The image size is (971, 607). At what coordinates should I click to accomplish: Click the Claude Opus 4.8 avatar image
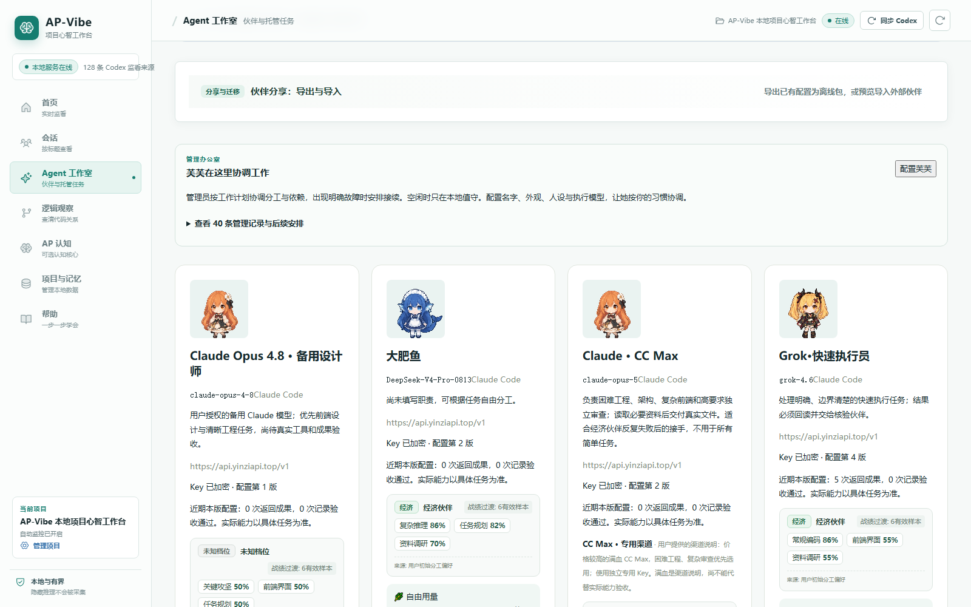point(219,309)
